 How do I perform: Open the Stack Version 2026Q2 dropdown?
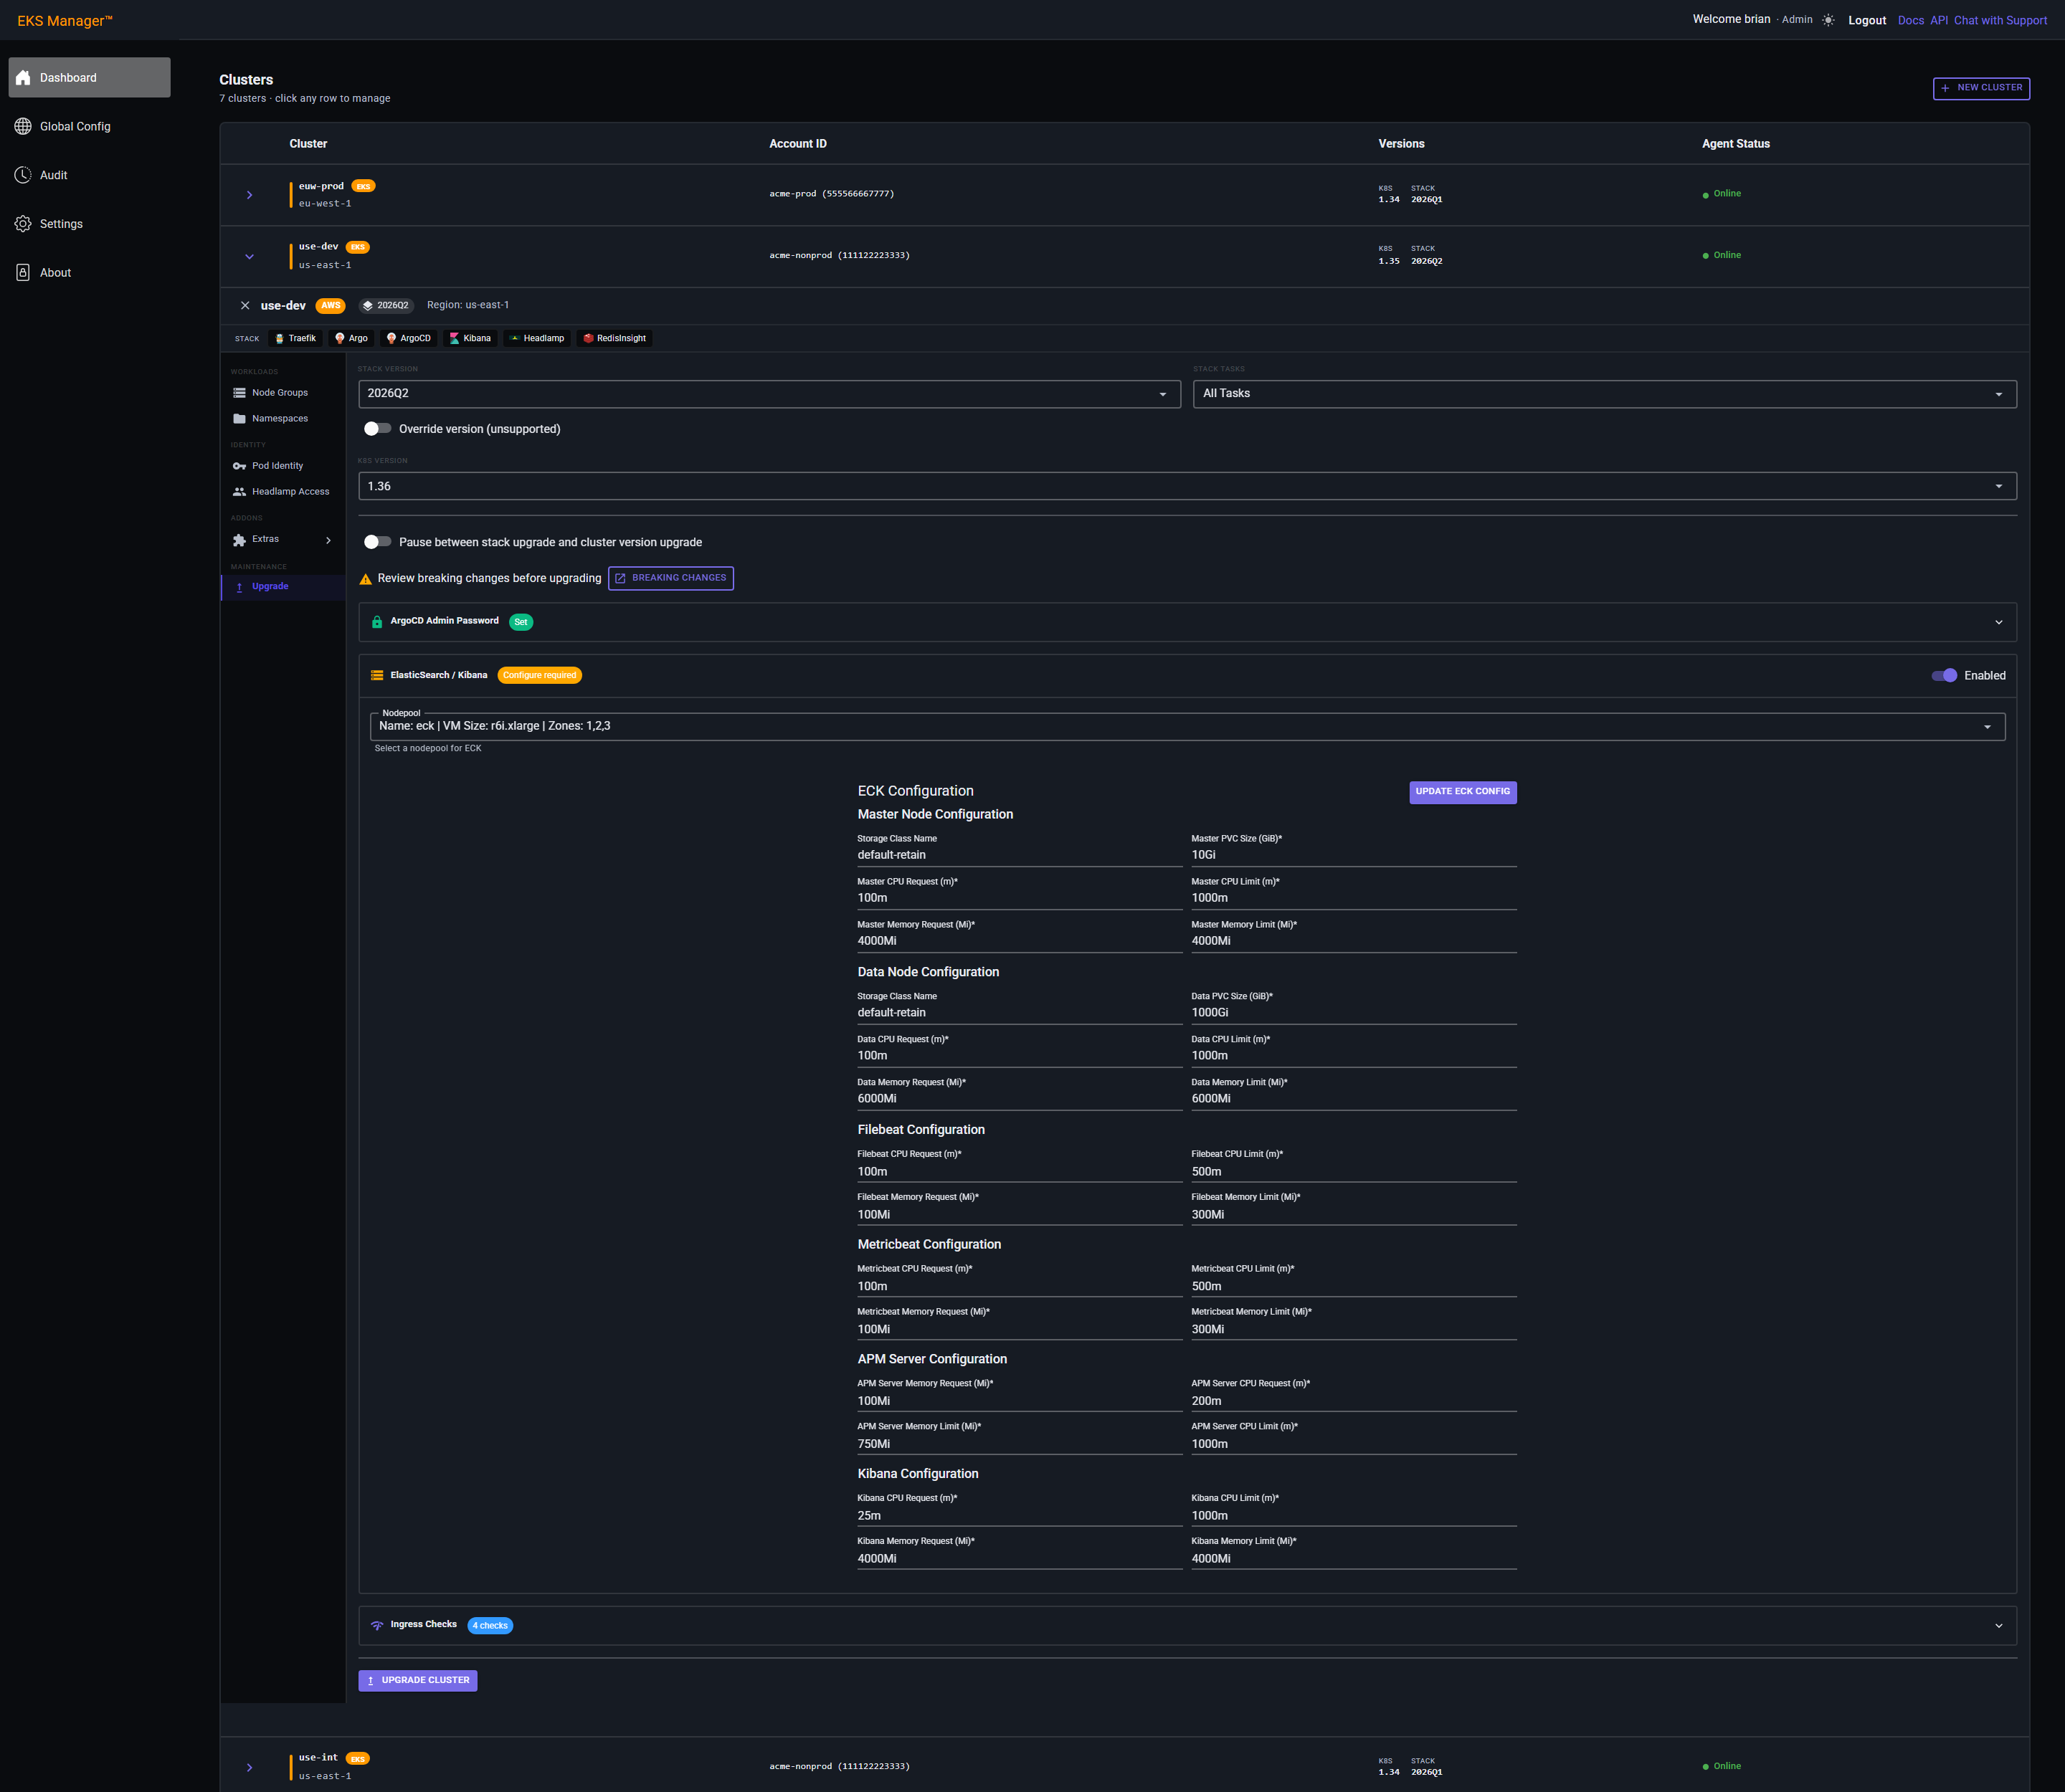point(769,394)
